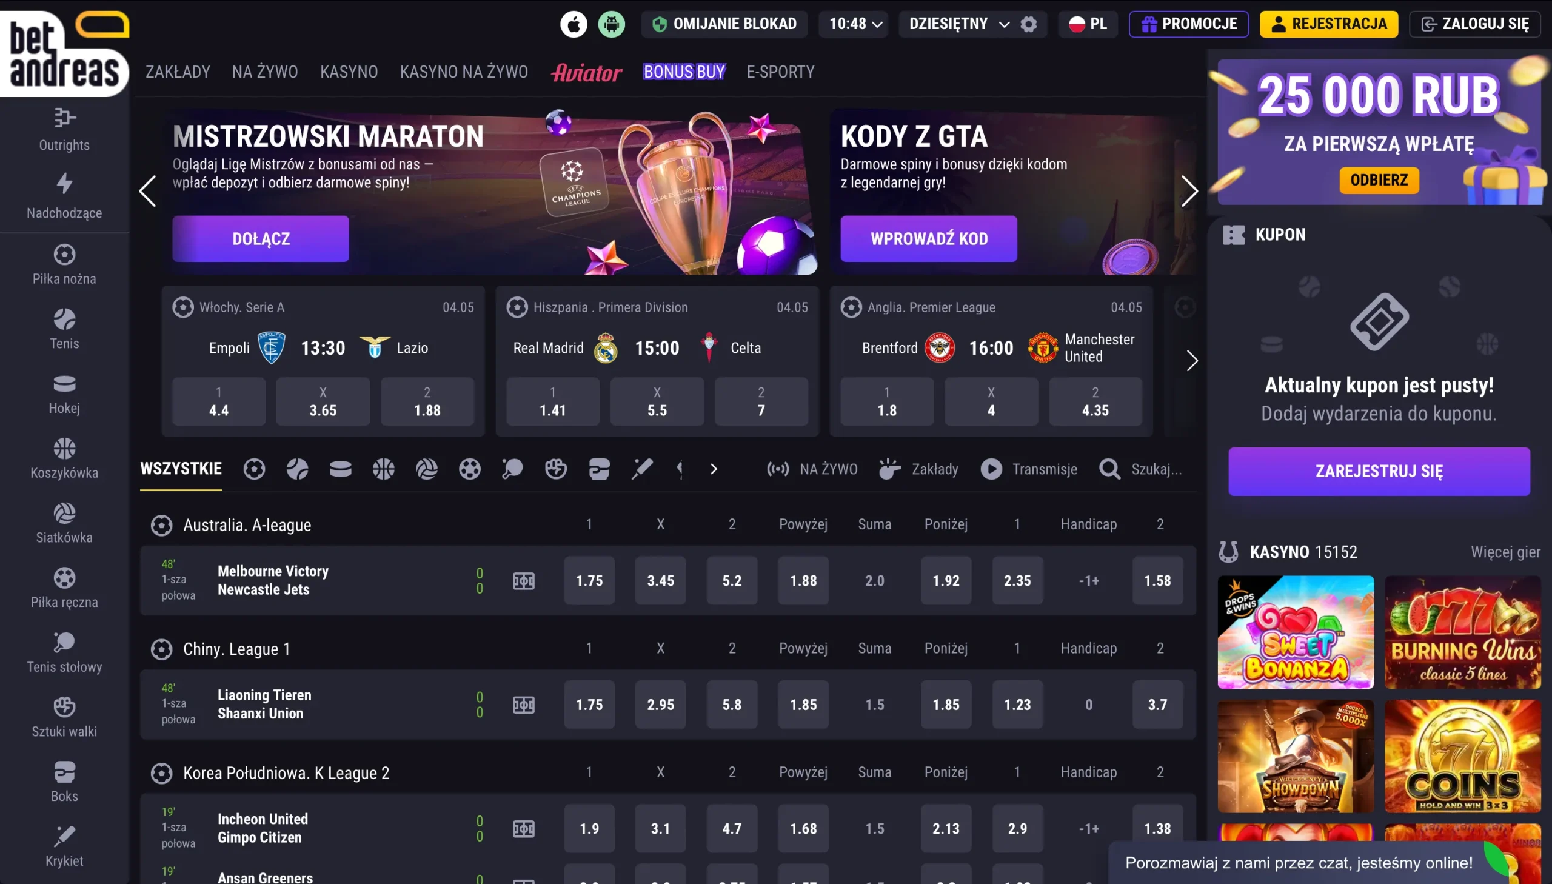Image resolution: width=1552 pixels, height=884 pixels.
Task: Open match field view for Melbourne Victory
Action: click(x=523, y=581)
